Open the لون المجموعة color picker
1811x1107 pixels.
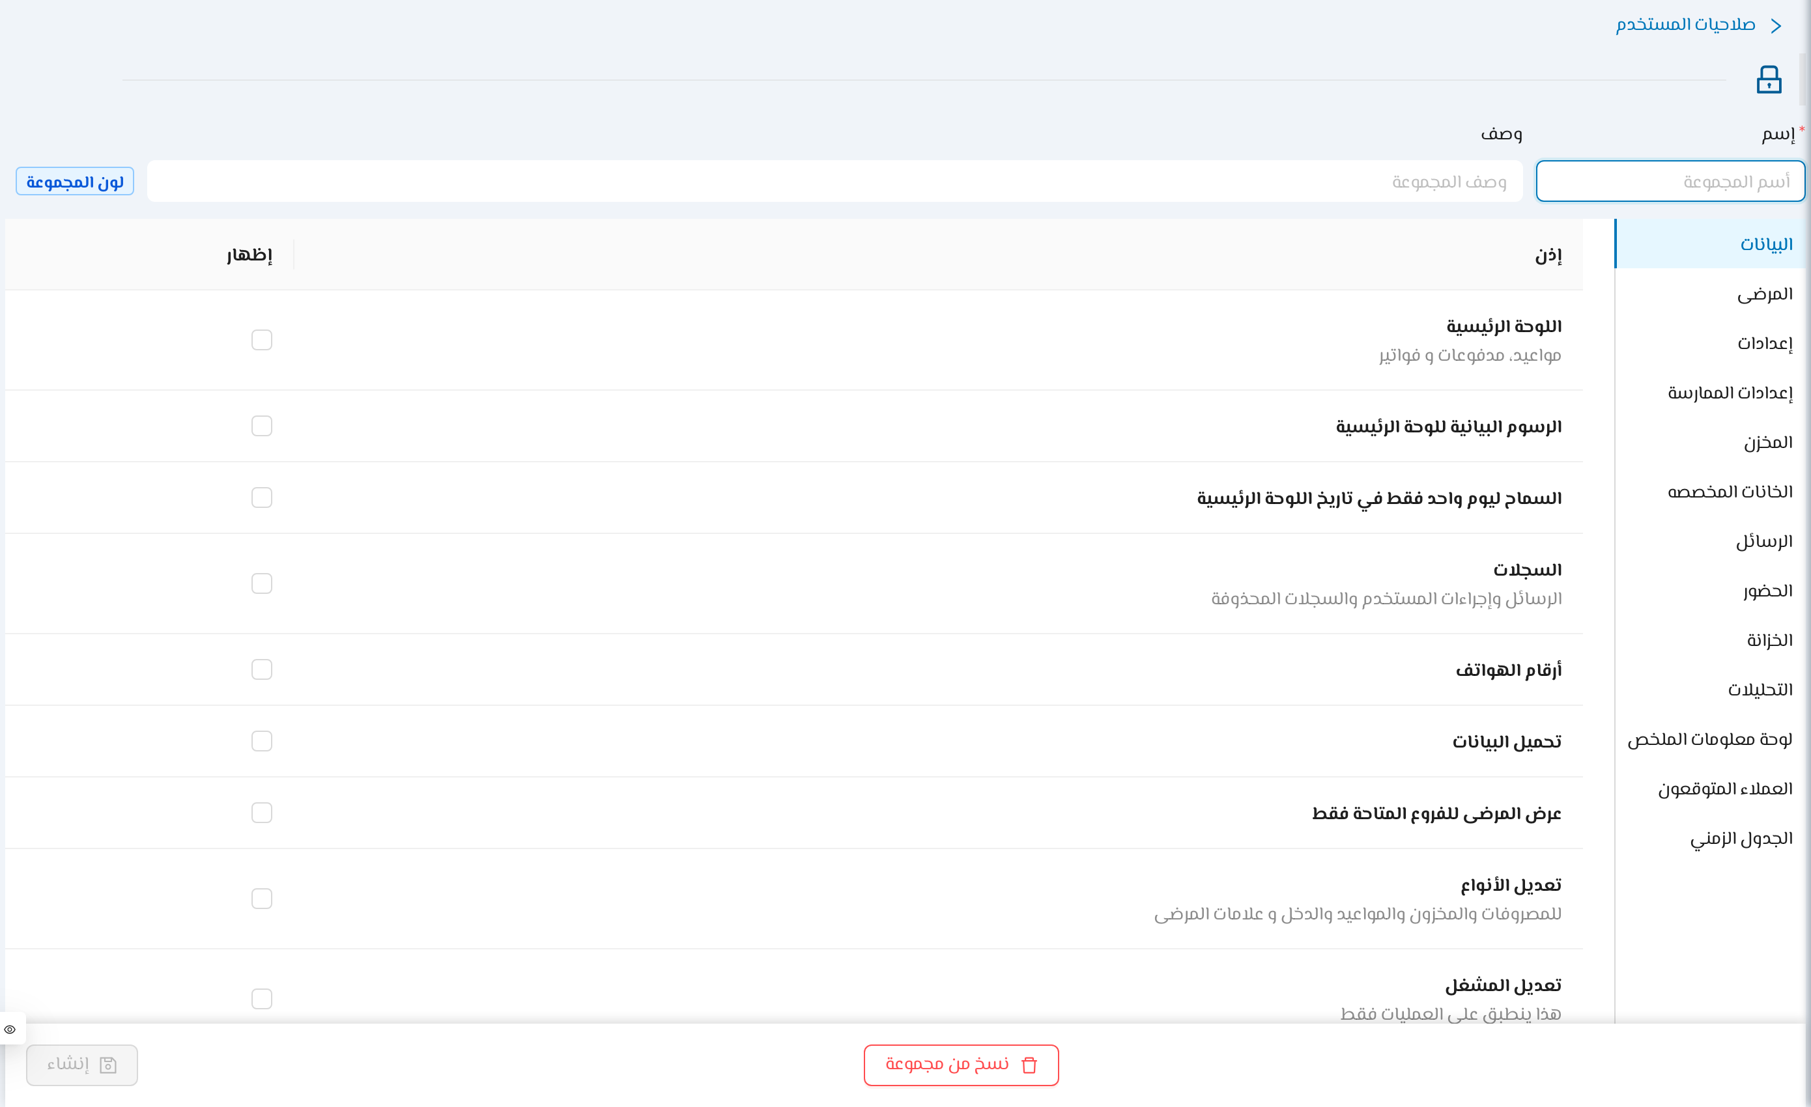75,181
